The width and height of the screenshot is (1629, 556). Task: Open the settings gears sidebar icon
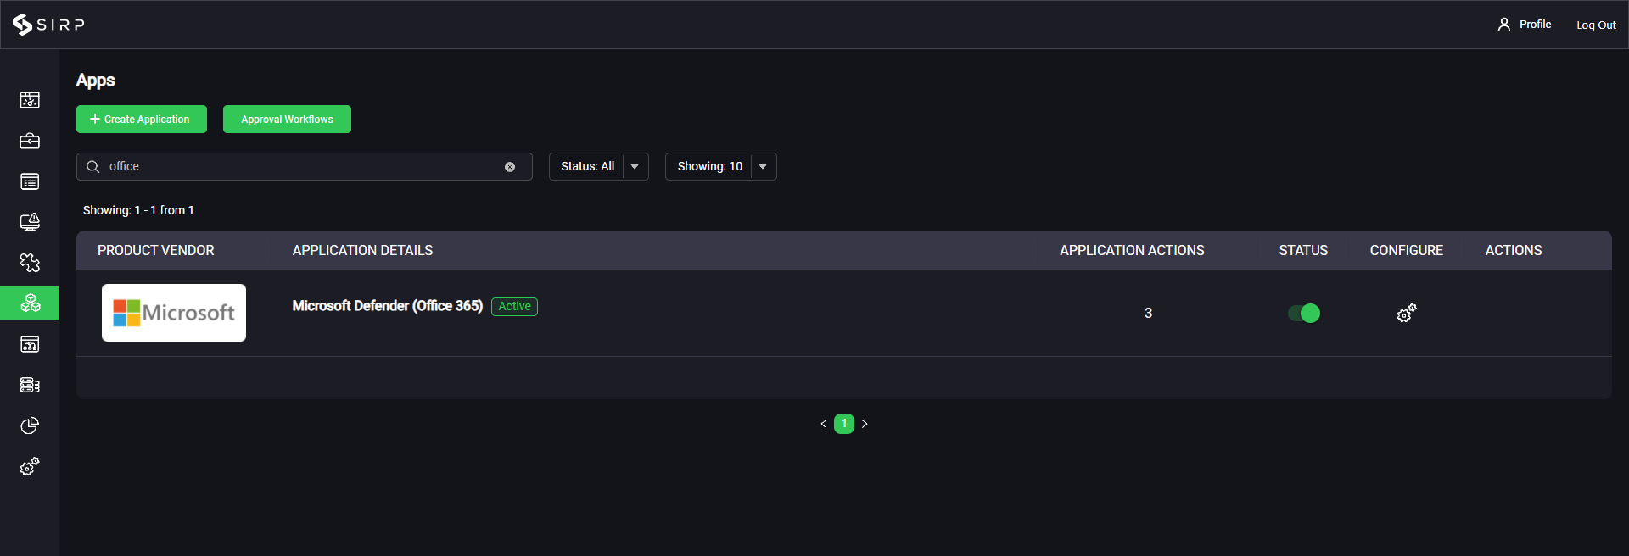30,466
